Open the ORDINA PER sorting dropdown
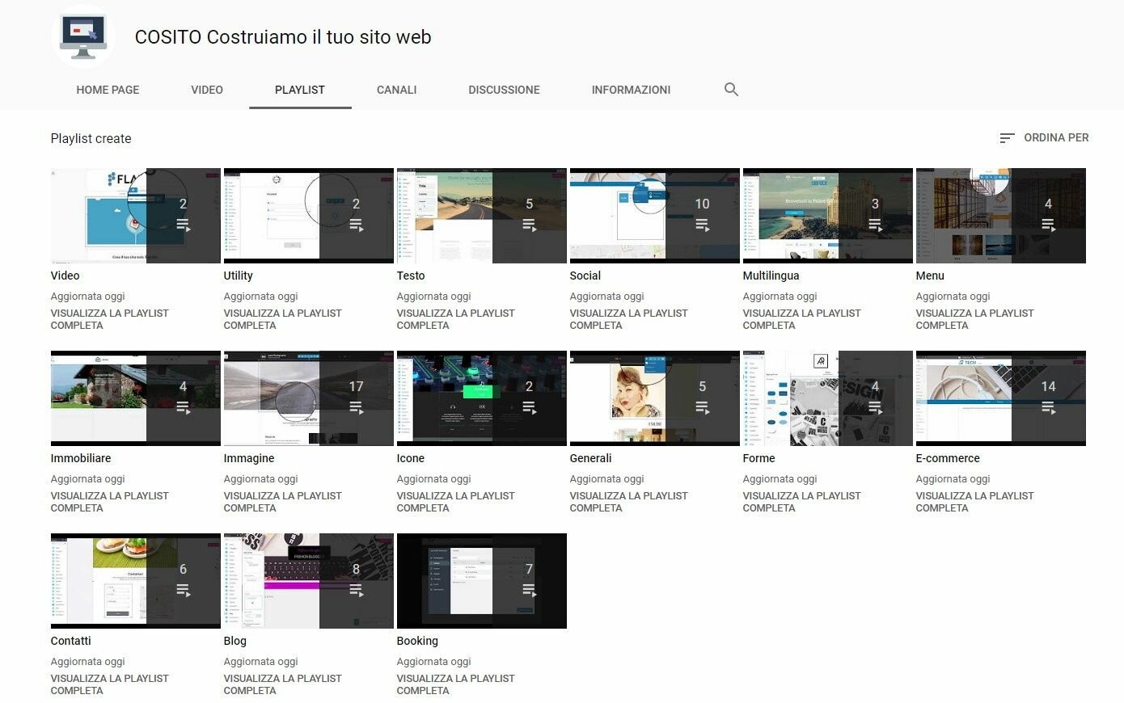This screenshot has height=703, width=1124. tap(1055, 137)
